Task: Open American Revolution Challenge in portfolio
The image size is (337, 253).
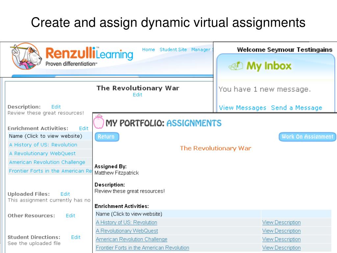Action: (132, 239)
